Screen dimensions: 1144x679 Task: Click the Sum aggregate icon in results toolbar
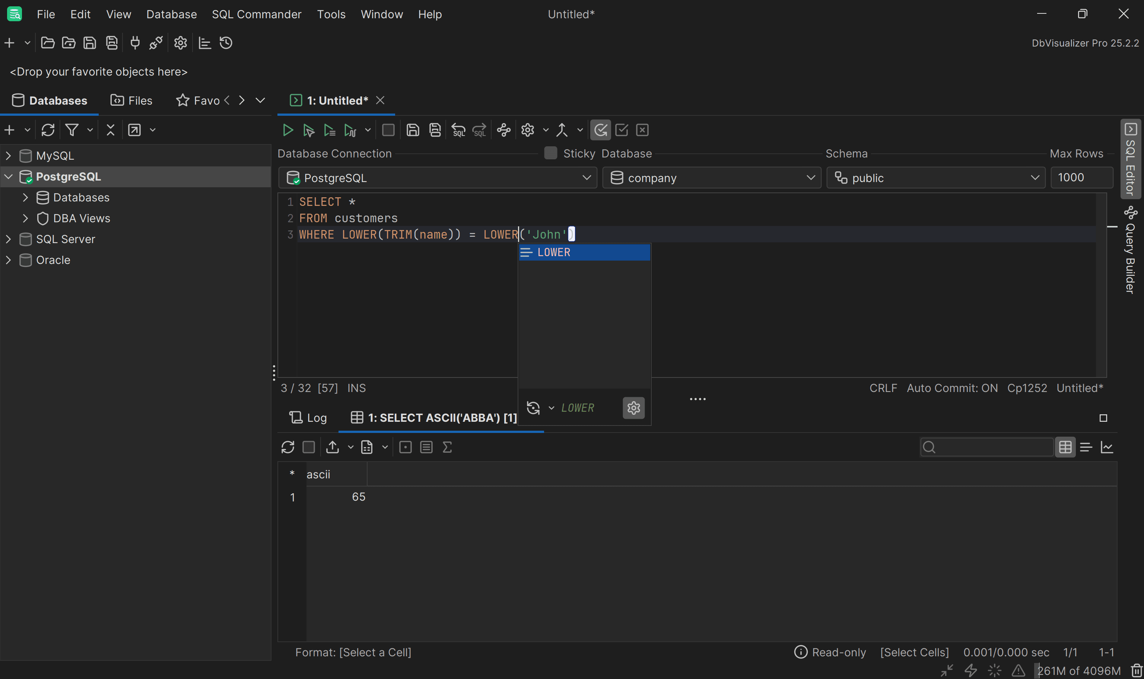pos(447,447)
